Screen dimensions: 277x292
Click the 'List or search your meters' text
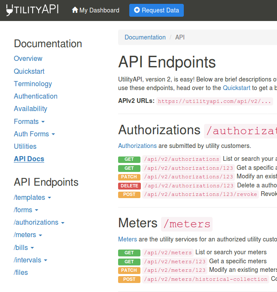pos(231,252)
